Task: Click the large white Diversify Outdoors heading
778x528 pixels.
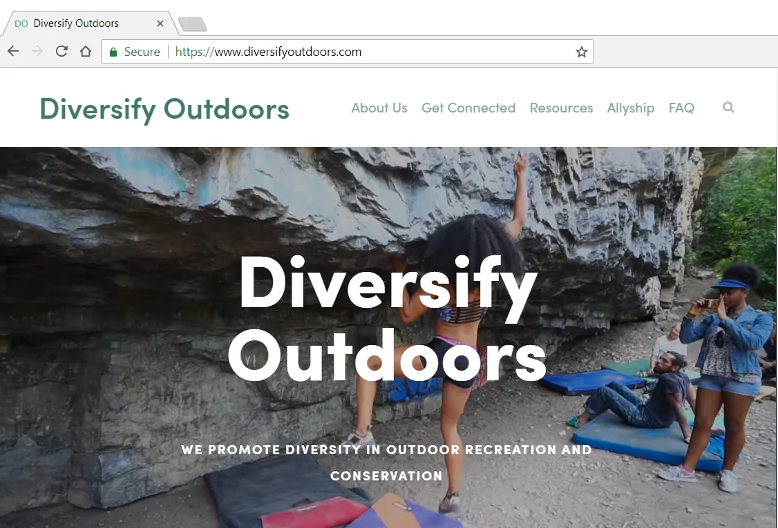Action: pos(388,320)
